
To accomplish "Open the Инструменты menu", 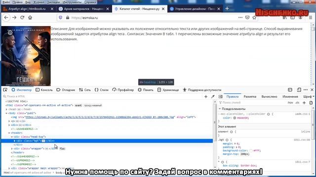I will point(72,2).
